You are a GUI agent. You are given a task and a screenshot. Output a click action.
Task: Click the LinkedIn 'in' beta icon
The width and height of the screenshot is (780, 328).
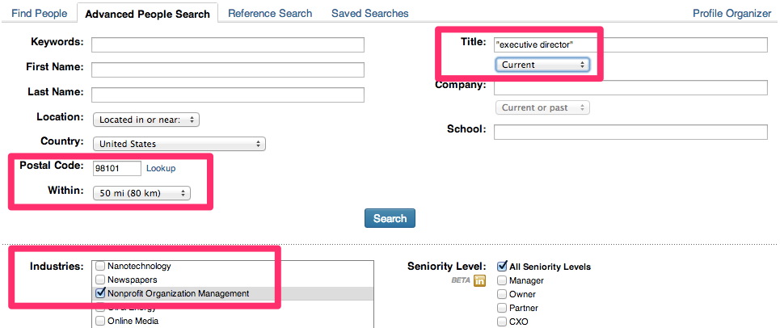click(479, 281)
